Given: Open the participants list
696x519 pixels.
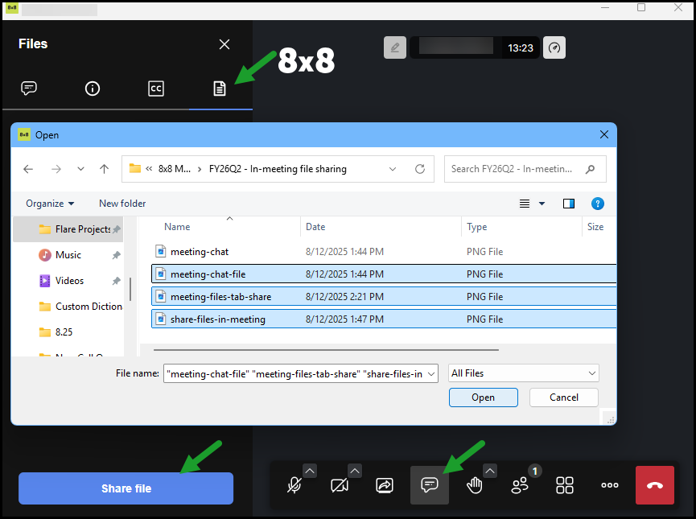Looking at the screenshot, I should [x=520, y=485].
